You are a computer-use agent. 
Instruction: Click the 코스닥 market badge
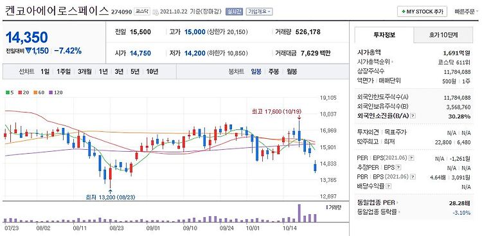click(142, 12)
